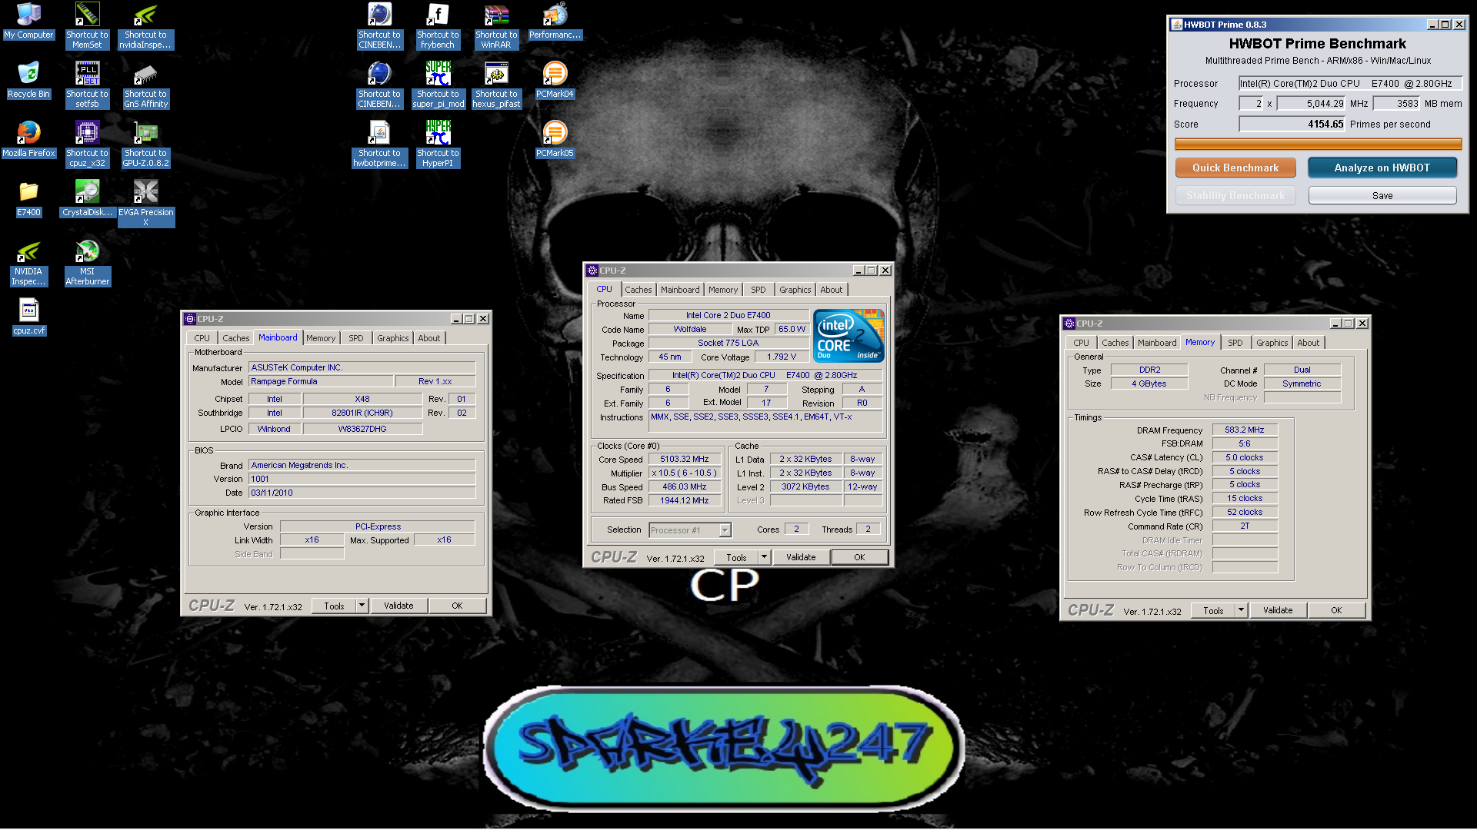Open the GPU-Z.0.8.2 shortcut icon
This screenshot has height=830, width=1477.
coord(145,144)
